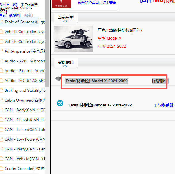The height and width of the screenshot is (174, 175).
Task: Click the page icon beside Audio - A2B
Action: pos(1,61)
